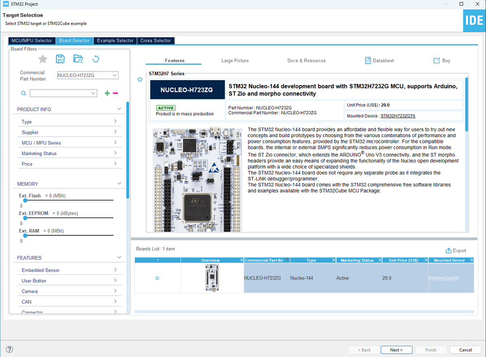Click the Next button

point(396,350)
